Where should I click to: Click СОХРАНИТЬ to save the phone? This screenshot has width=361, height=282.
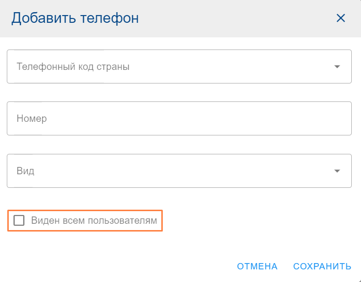(322, 266)
